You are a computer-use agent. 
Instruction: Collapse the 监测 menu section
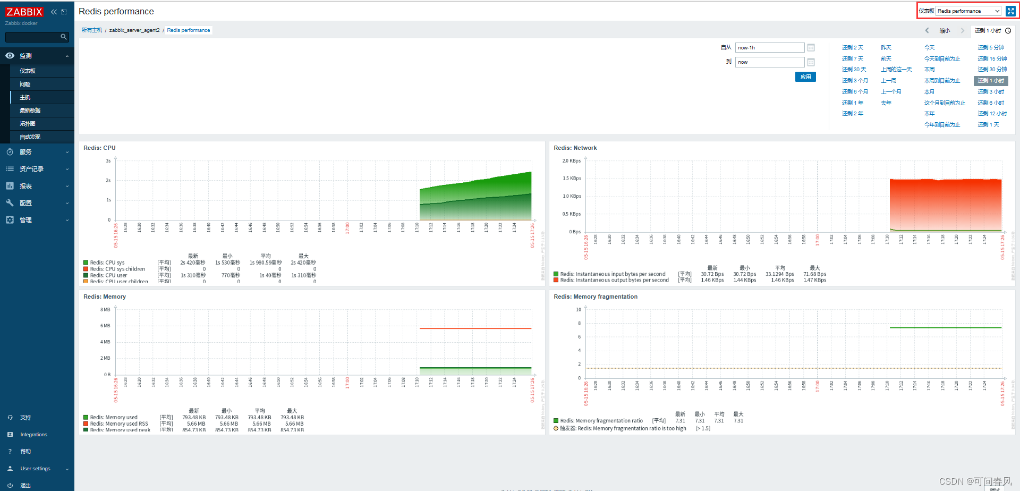(67, 56)
